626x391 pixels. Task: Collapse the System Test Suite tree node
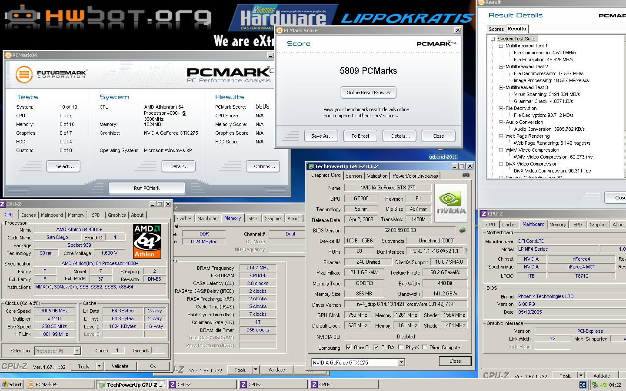tap(493, 39)
